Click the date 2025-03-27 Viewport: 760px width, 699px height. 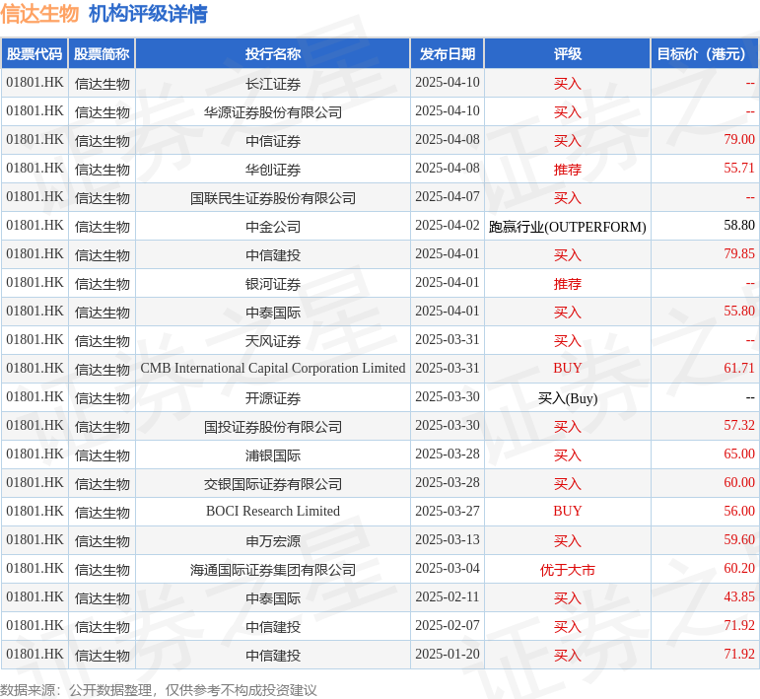tap(448, 512)
